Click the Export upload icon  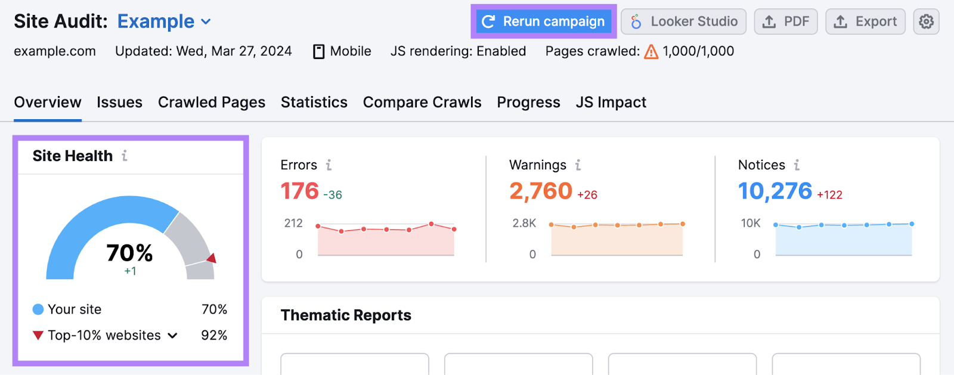click(840, 21)
